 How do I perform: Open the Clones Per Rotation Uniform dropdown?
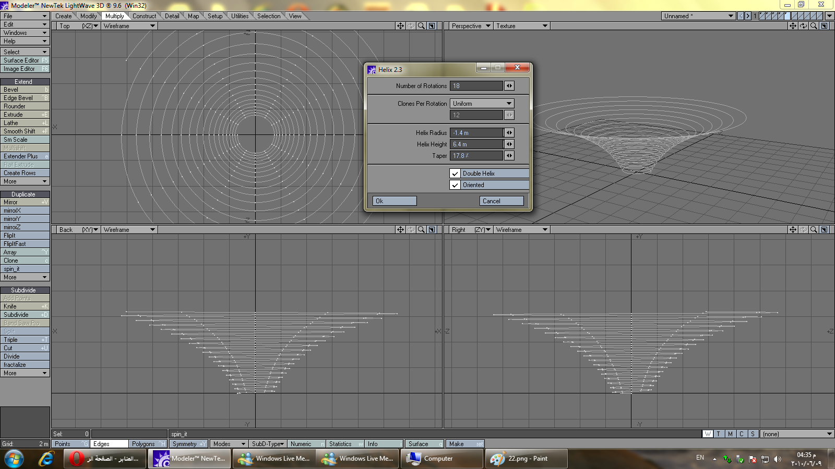pyautogui.click(x=482, y=104)
